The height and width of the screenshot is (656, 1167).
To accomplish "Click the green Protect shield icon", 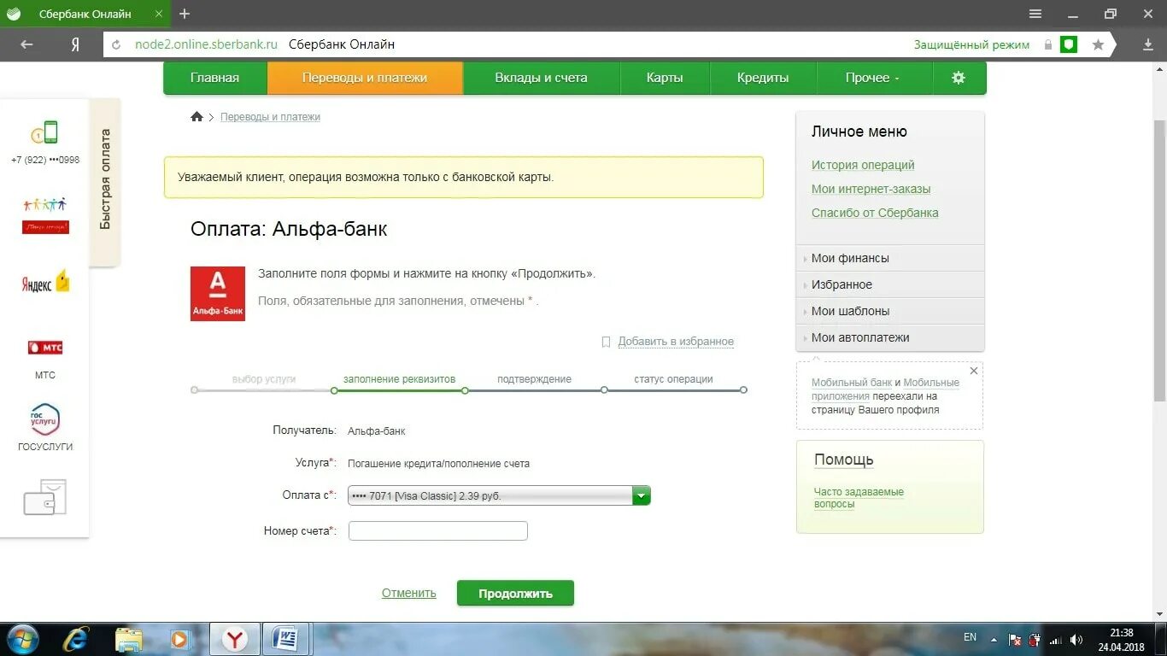I will (1069, 44).
